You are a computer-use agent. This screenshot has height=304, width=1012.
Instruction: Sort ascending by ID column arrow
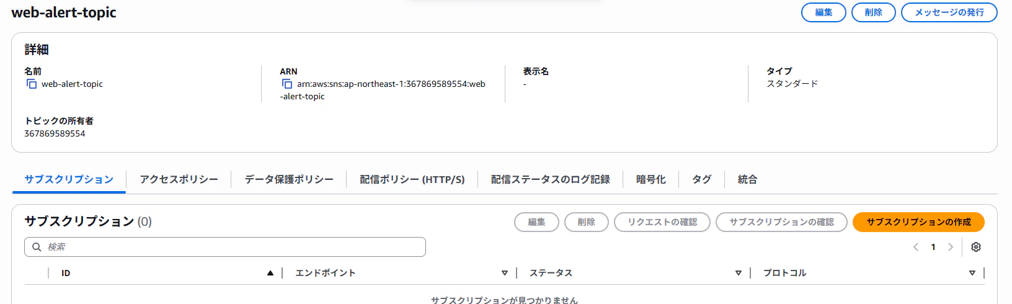point(270,273)
